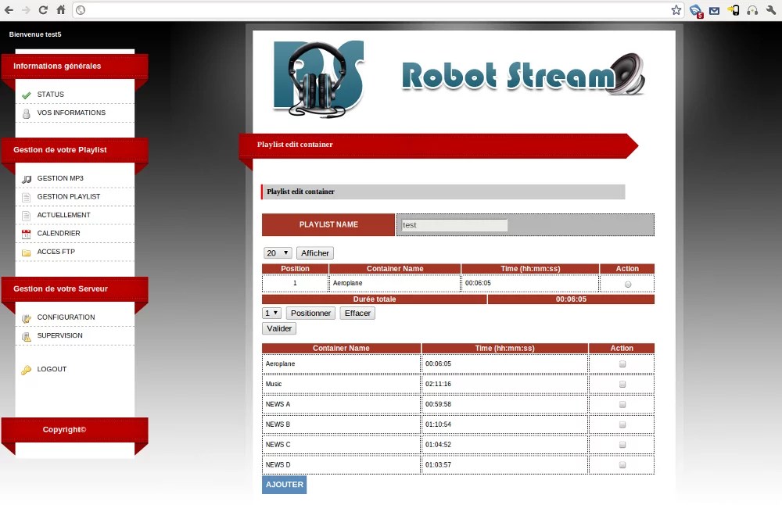
Task: Click the green checkmark Status icon
Action: [26, 95]
